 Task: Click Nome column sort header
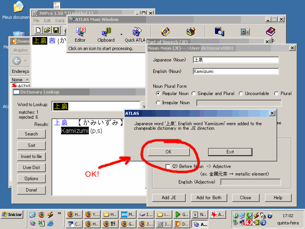20,80
